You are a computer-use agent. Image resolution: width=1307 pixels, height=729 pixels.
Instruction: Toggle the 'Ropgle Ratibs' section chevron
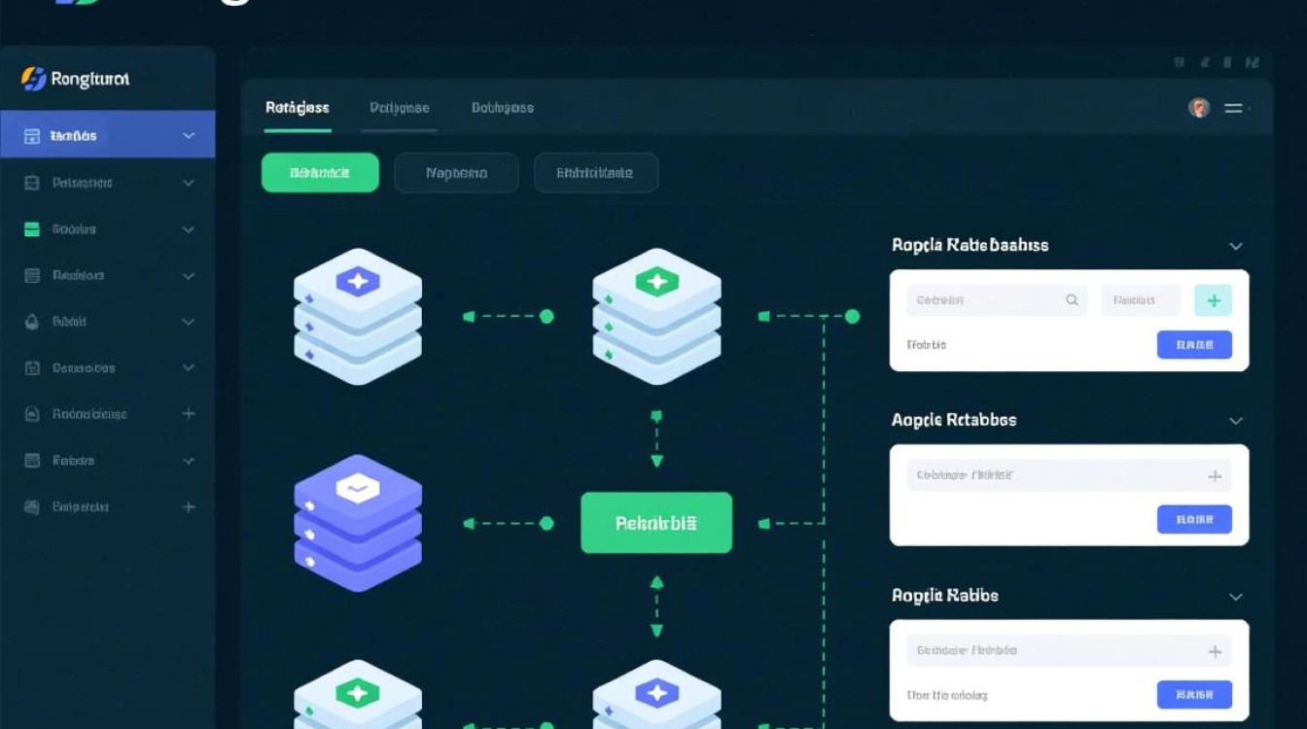(1236, 597)
